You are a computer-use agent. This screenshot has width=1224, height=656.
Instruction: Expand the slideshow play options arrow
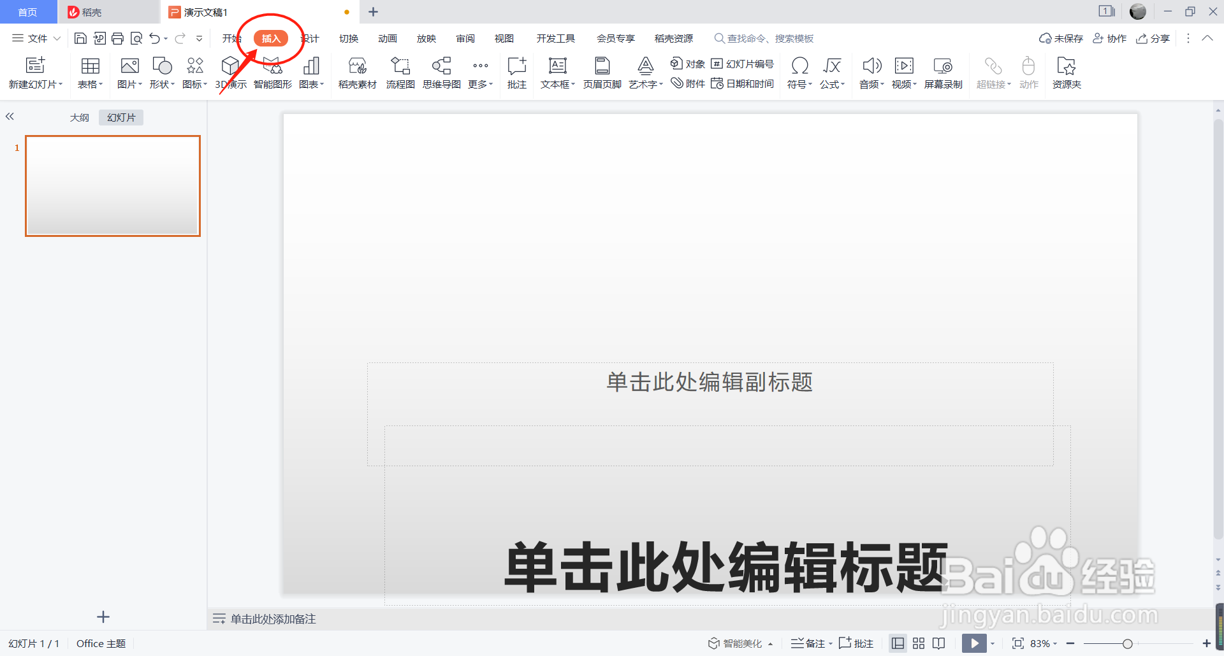coord(993,644)
